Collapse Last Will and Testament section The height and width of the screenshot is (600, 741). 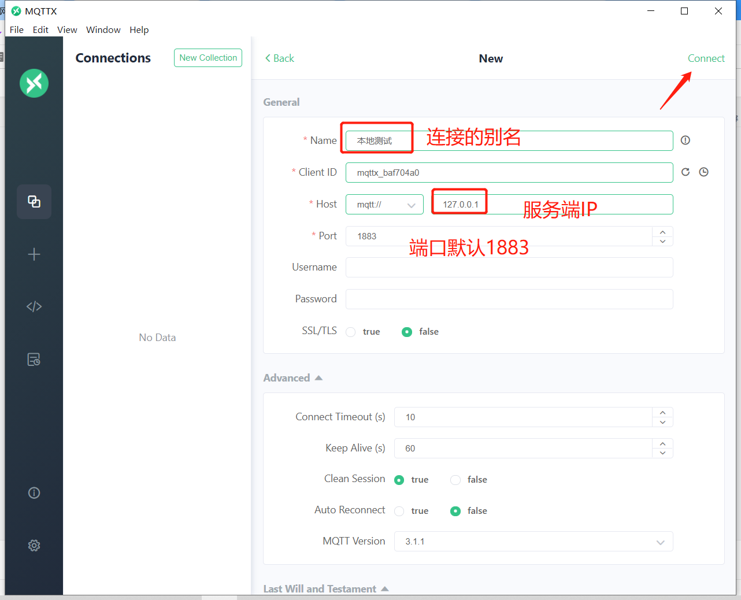tap(326, 589)
